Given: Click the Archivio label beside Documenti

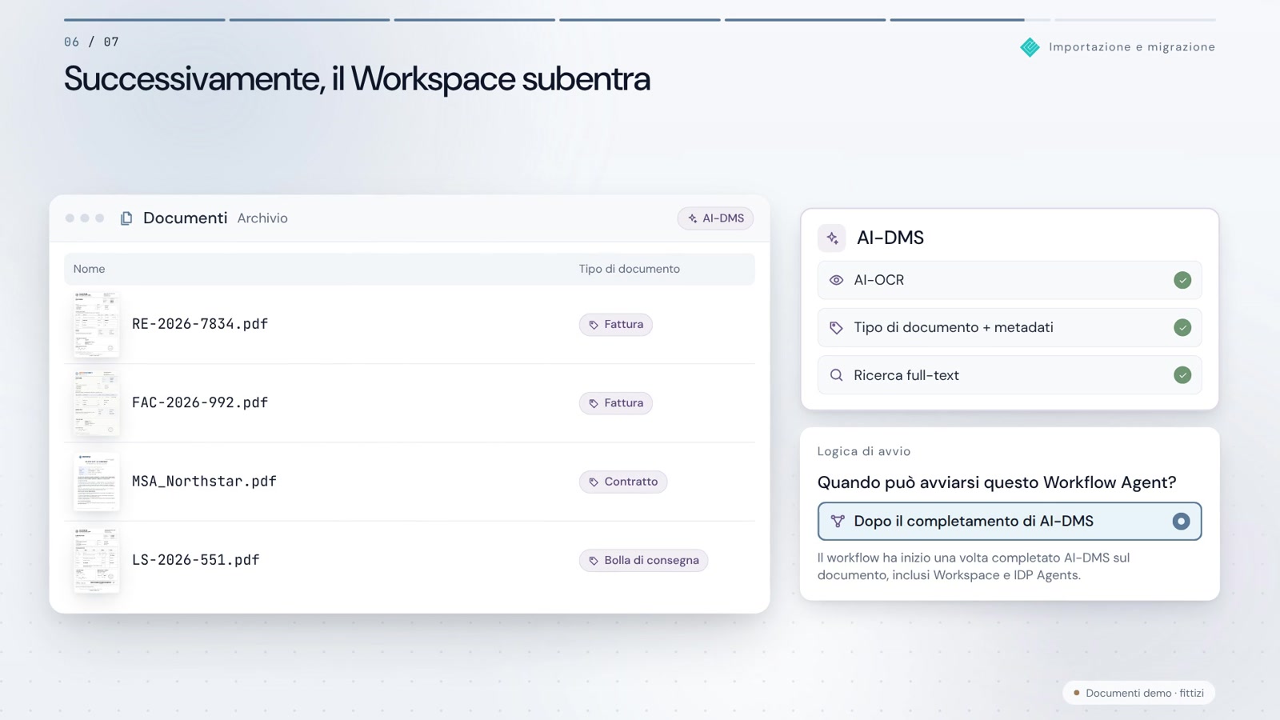Looking at the screenshot, I should [x=262, y=218].
